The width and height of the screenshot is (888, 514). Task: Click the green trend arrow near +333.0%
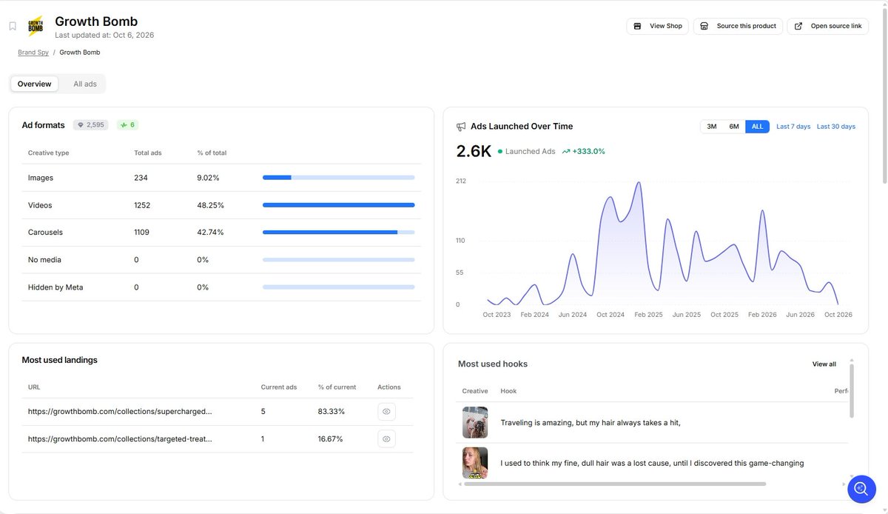(566, 151)
